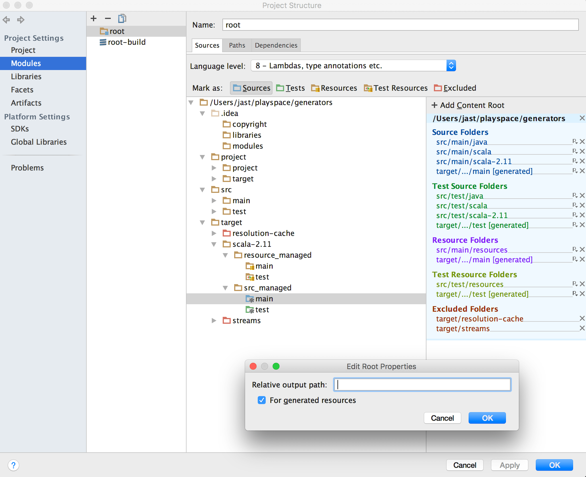The width and height of the screenshot is (586, 477).
Task: Click the back navigation arrow
Action: click(6, 20)
